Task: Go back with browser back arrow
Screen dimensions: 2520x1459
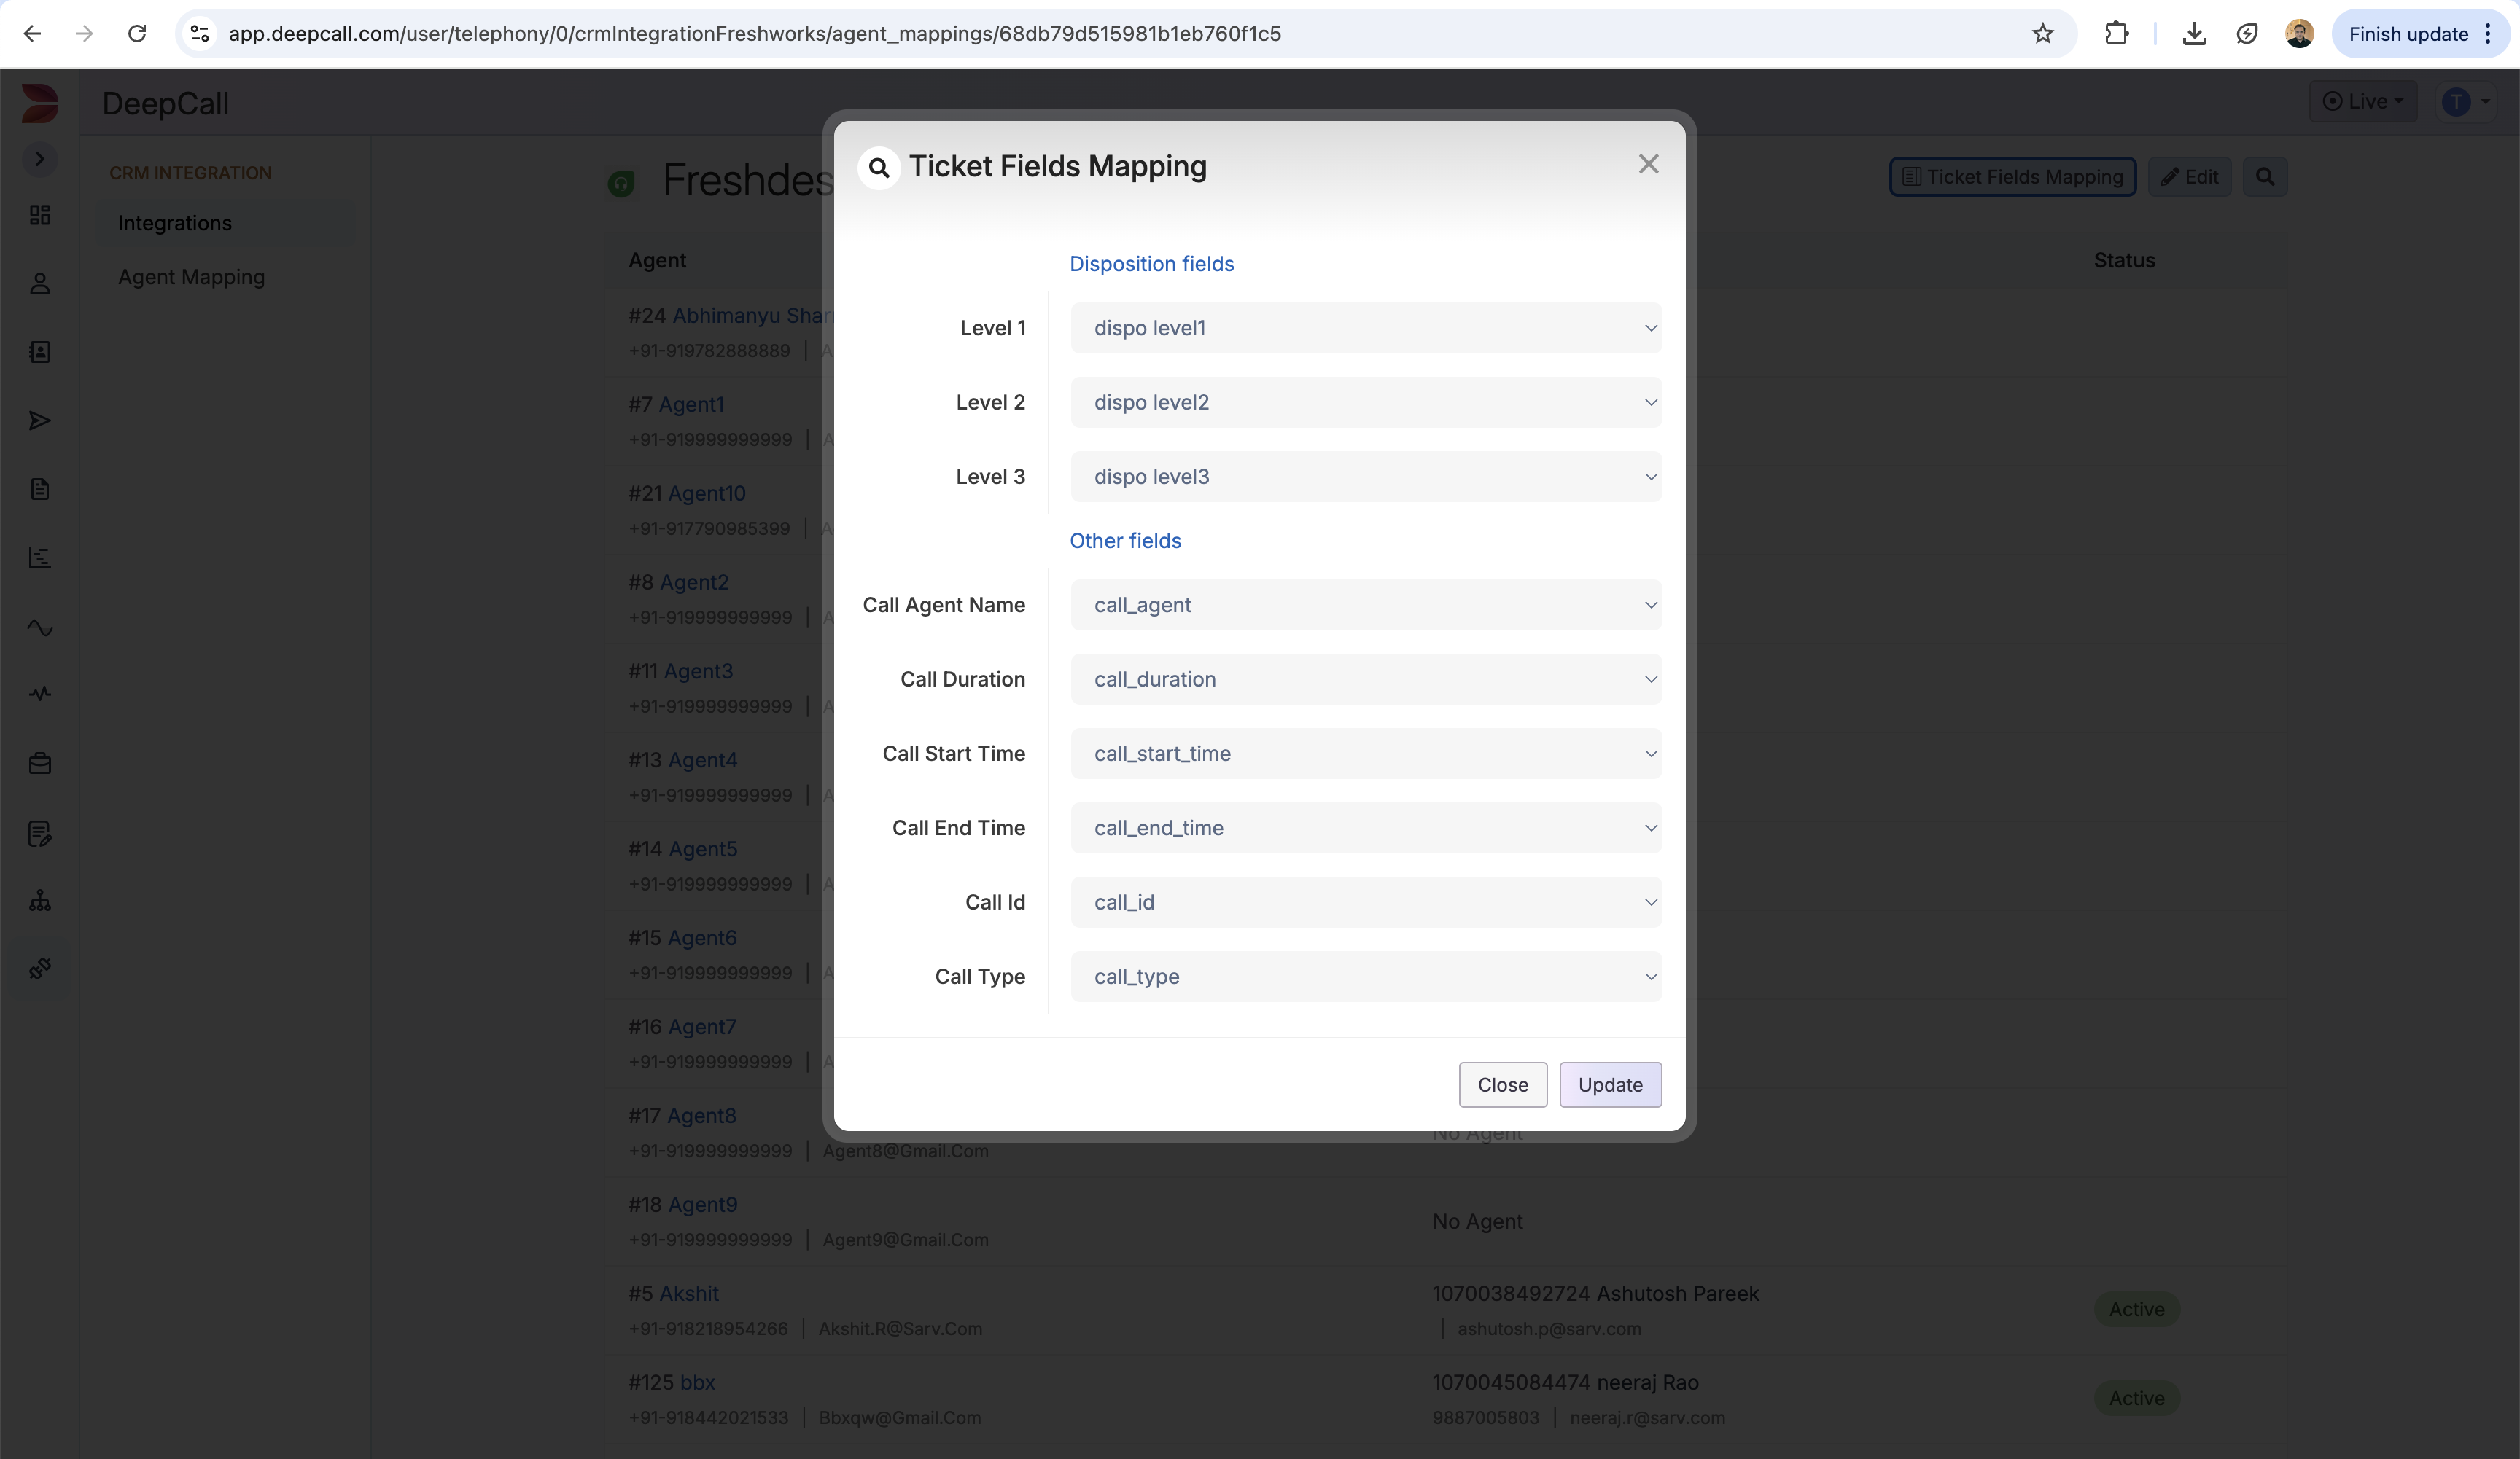Action: 32,34
